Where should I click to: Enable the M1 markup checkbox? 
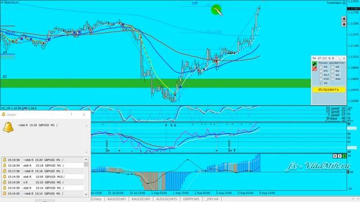[321, 67]
